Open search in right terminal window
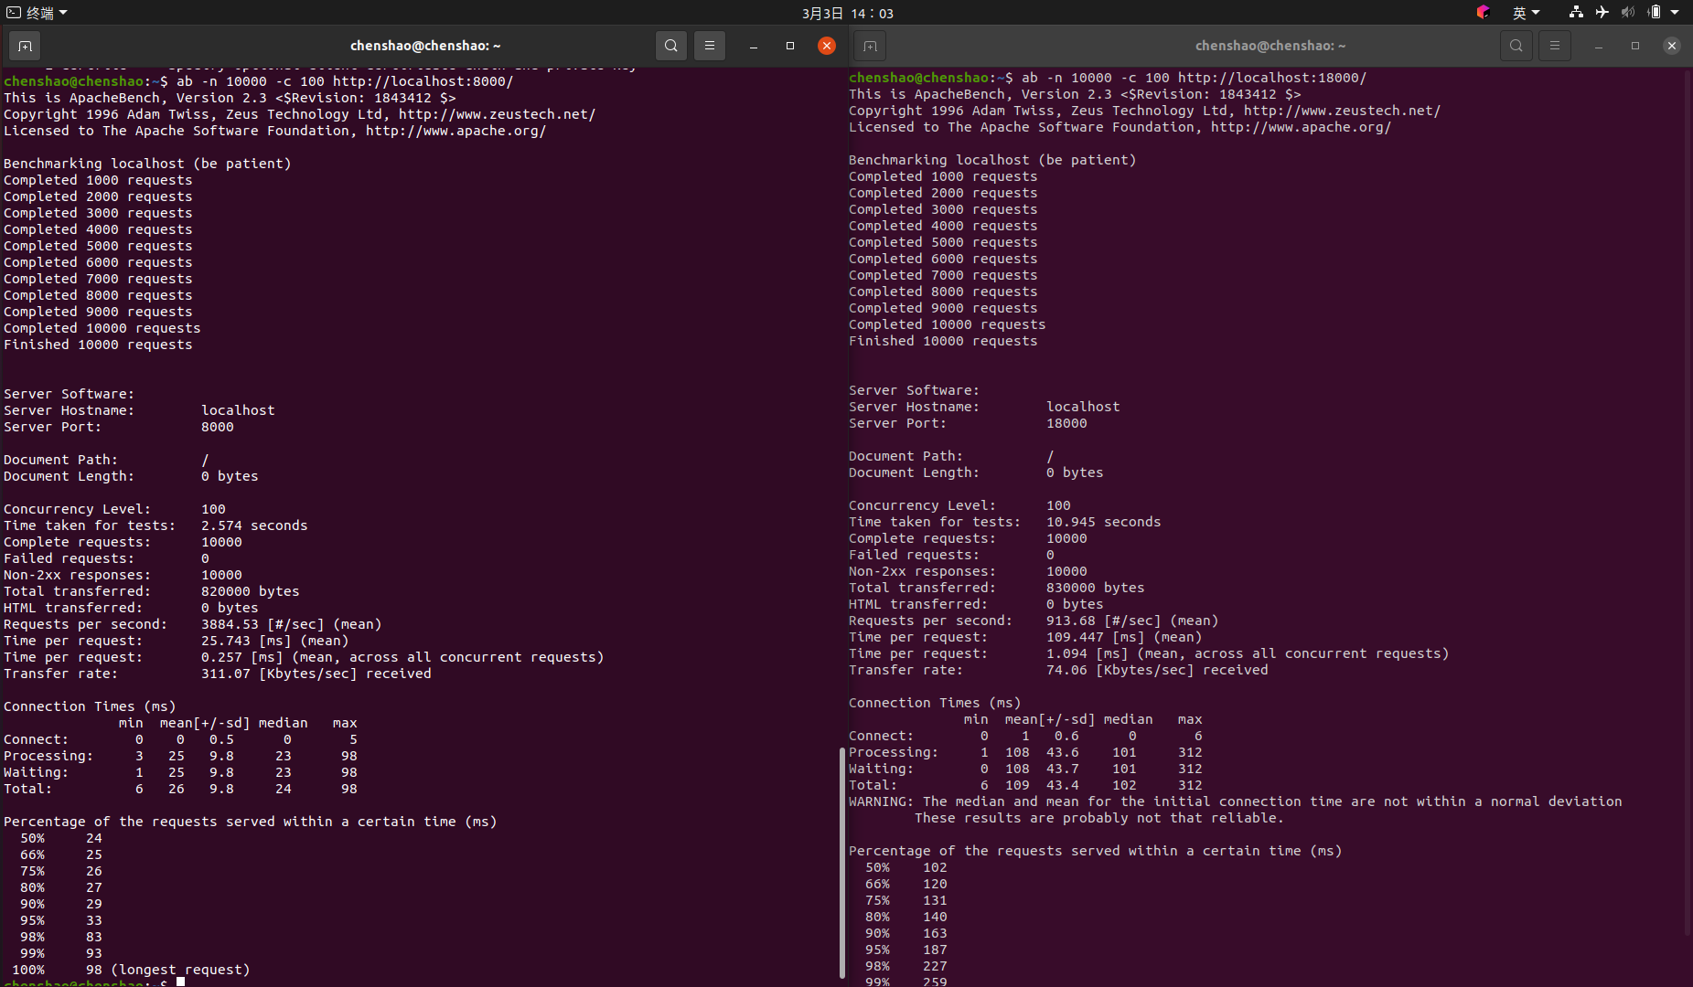 coord(1516,46)
